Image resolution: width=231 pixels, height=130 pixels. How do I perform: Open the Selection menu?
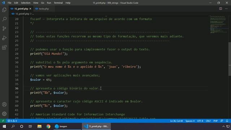tap(26, 3)
